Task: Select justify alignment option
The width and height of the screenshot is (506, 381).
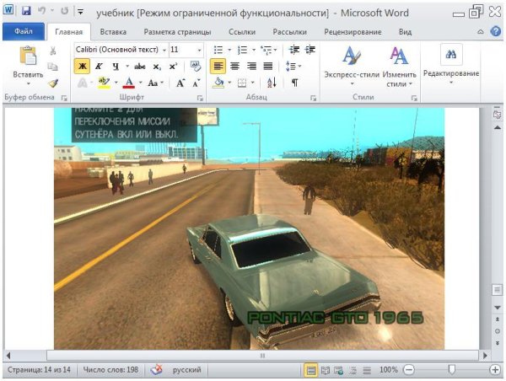Action: pos(268,67)
